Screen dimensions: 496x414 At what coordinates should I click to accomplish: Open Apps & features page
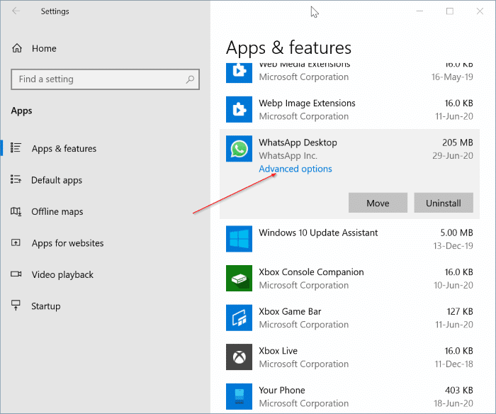(64, 148)
